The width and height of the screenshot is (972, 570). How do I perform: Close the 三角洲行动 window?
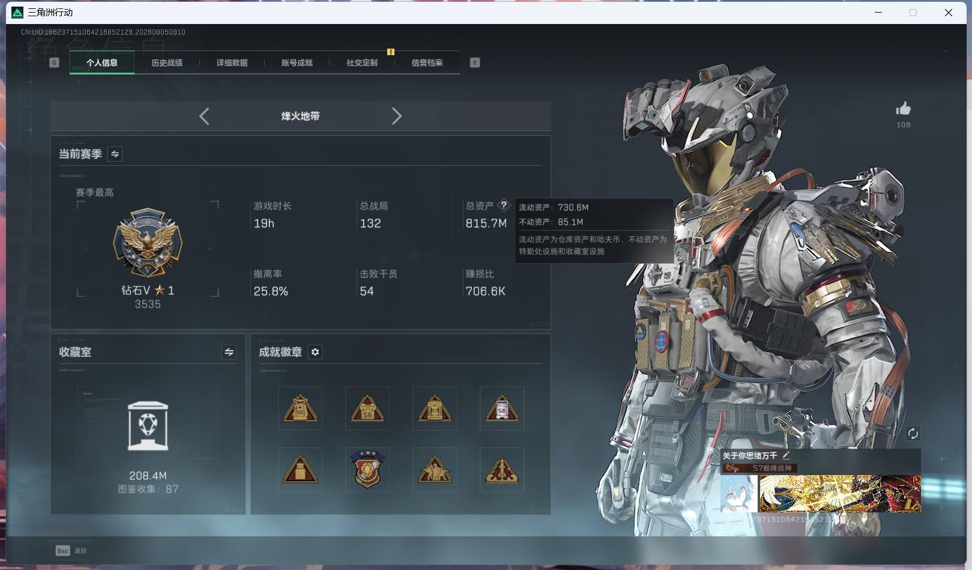pos(949,12)
